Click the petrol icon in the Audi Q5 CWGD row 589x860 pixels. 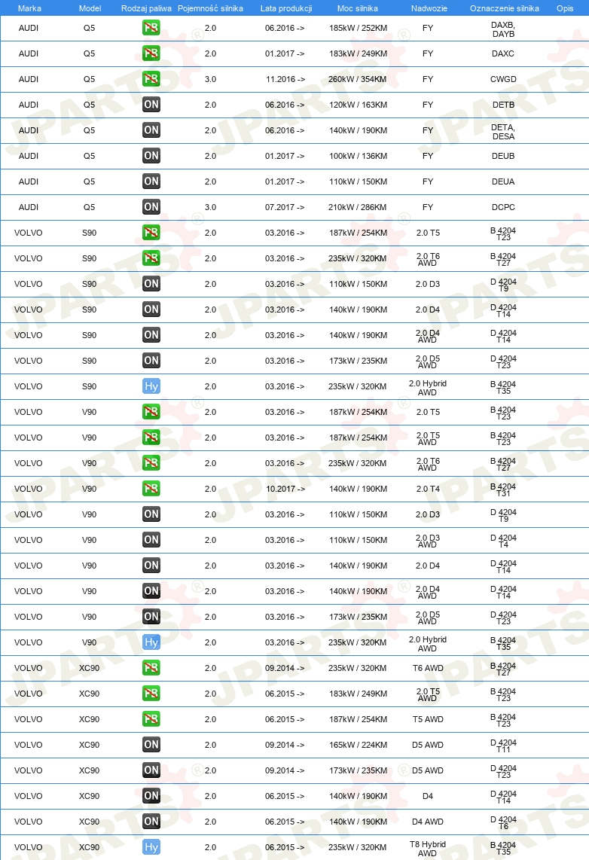coord(151,79)
